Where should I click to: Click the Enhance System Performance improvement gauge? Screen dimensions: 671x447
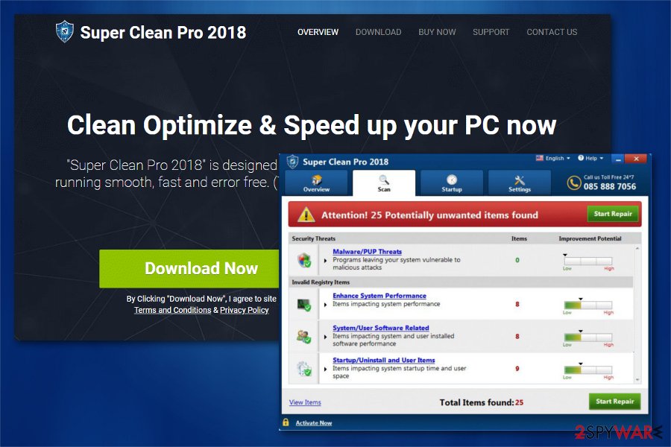tap(588, 305)
